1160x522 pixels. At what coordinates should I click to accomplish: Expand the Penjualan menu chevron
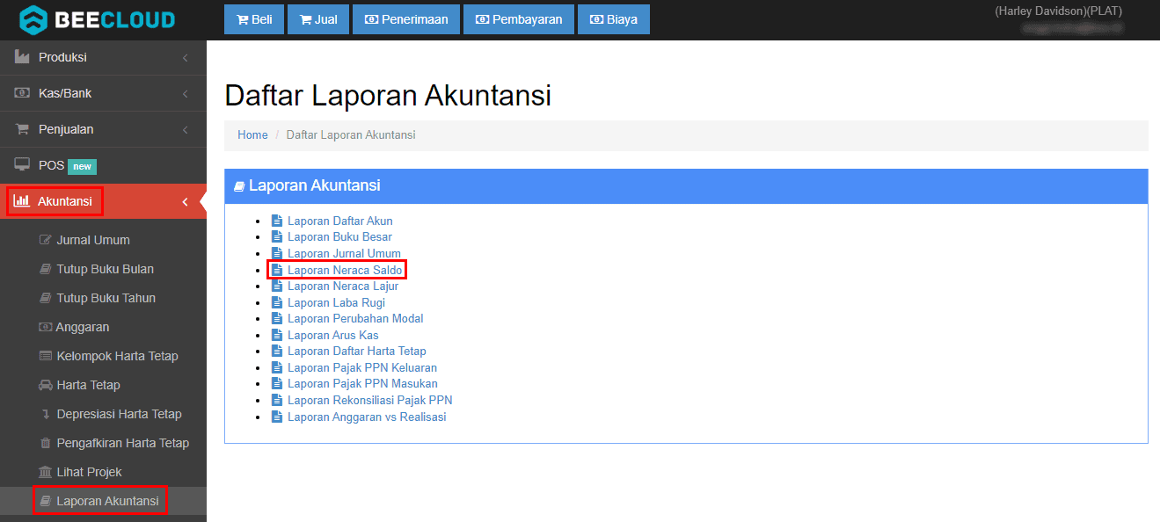click(185, 130)
